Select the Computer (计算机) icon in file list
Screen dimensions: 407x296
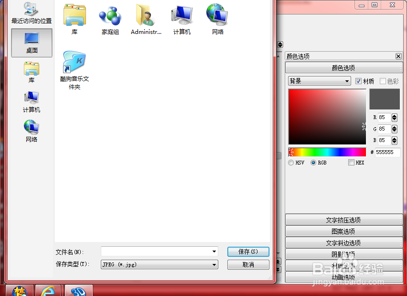(182, 20)
